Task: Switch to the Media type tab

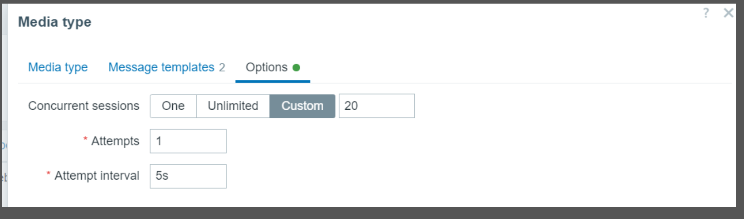Action: click(x=58, y=67)
